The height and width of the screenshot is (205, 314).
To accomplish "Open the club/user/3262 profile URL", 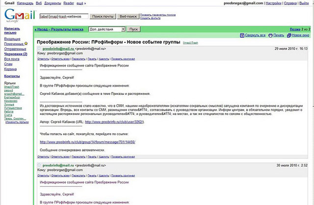I will [x=114, y=122].
